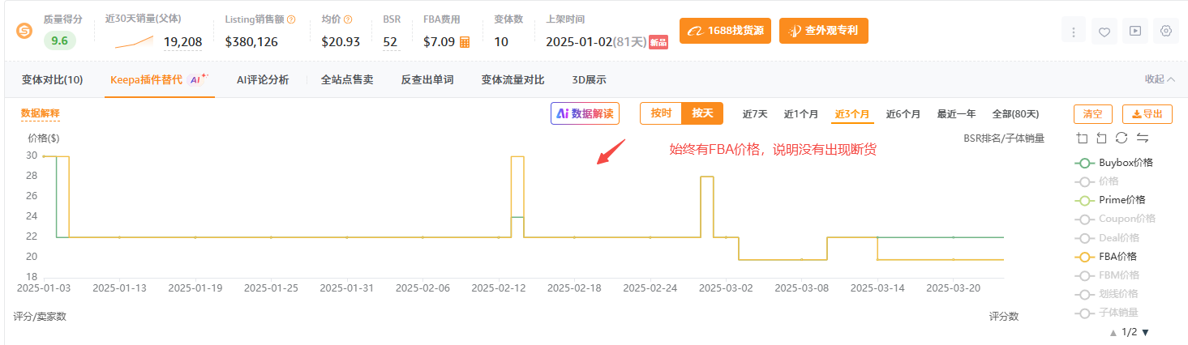The width and height of the screenshot is (1188, 345).
Task: Switch to the AI评论分析 tab
Action: click(263, 79)
